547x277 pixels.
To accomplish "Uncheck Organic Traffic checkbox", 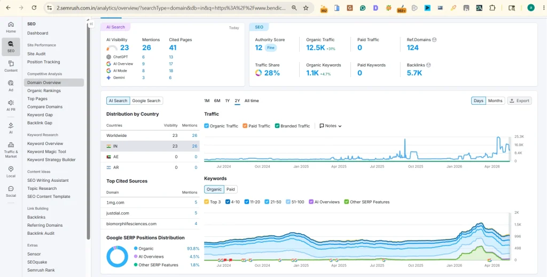I will tap(207, 126).
